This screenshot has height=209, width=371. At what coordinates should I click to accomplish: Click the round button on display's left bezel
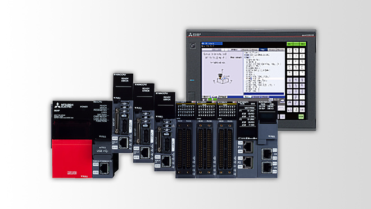click(x=193, y=46)
